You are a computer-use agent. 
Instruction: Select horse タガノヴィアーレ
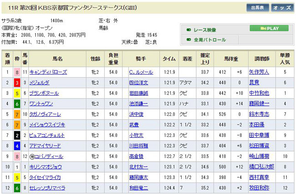[x=45, y=114]
